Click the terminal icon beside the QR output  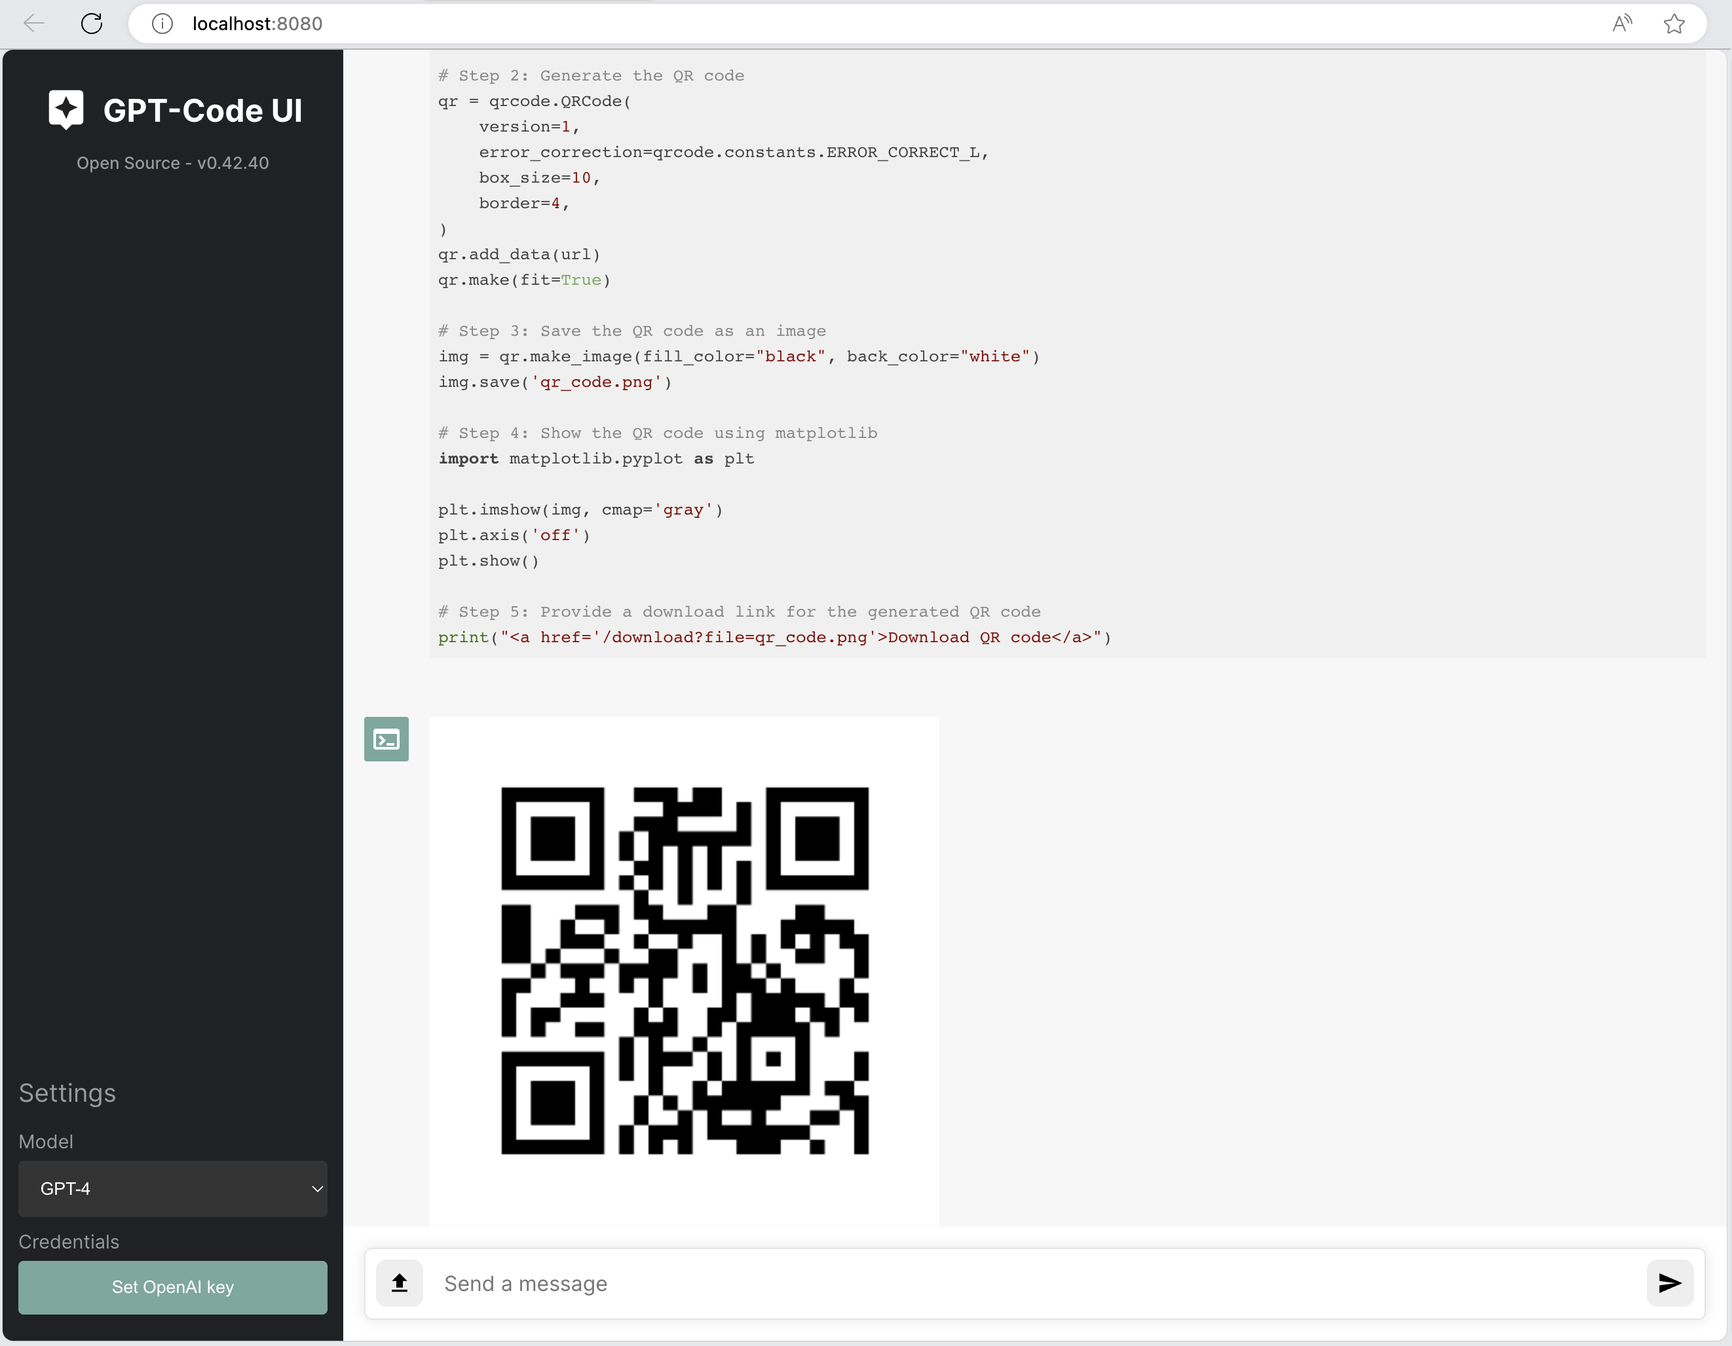(386, 738)
